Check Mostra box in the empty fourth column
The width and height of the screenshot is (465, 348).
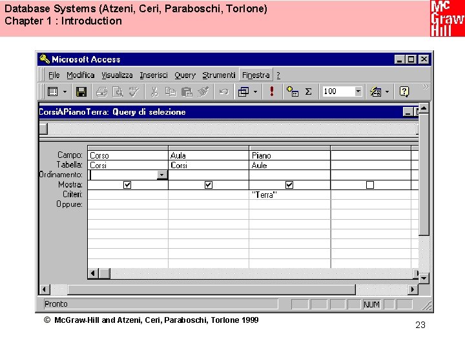tap(370, 185)
